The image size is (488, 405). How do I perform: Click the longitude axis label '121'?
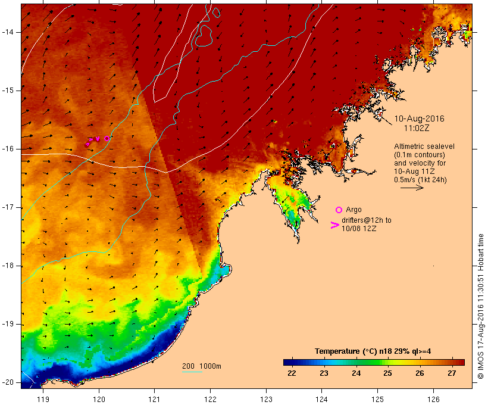[154, 399]
